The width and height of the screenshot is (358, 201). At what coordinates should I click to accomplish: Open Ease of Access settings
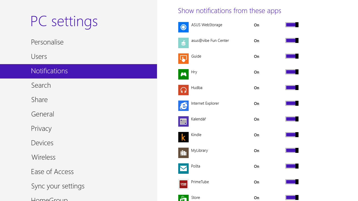(52, 172)
